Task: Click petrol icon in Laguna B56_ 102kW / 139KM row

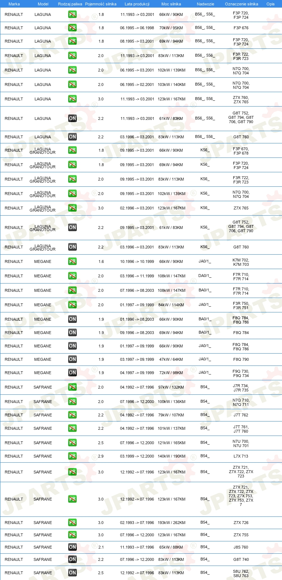Action: 72,70
